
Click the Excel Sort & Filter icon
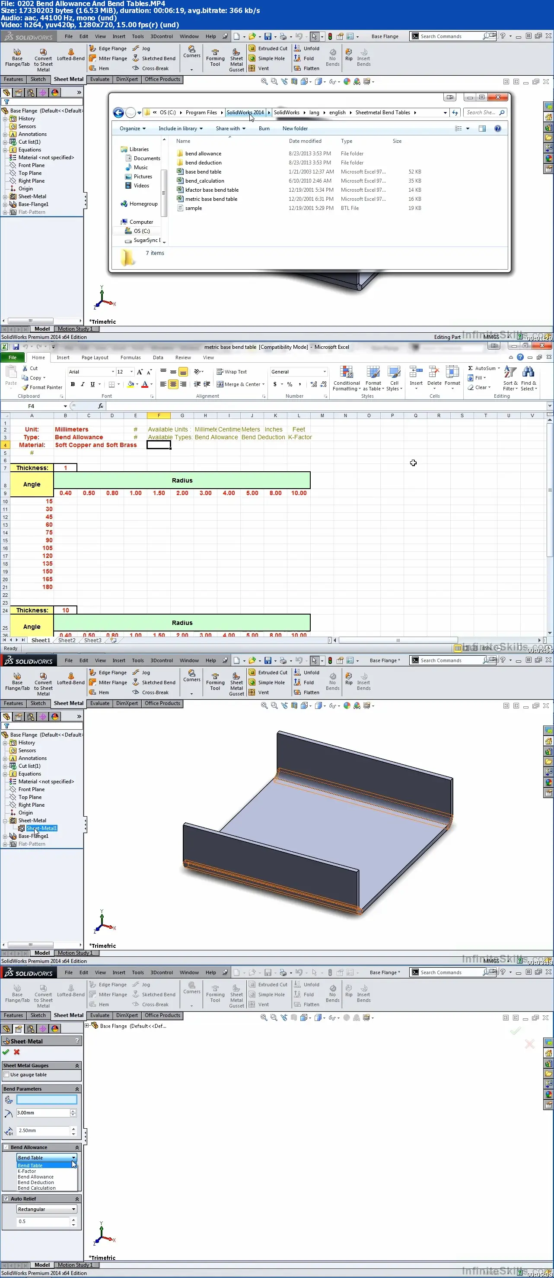click(x=510, y=372)
